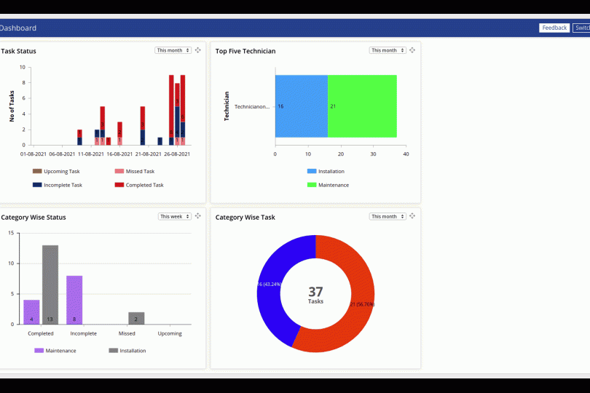Toggle the Incomplete Task legend entry

[57, 185]
